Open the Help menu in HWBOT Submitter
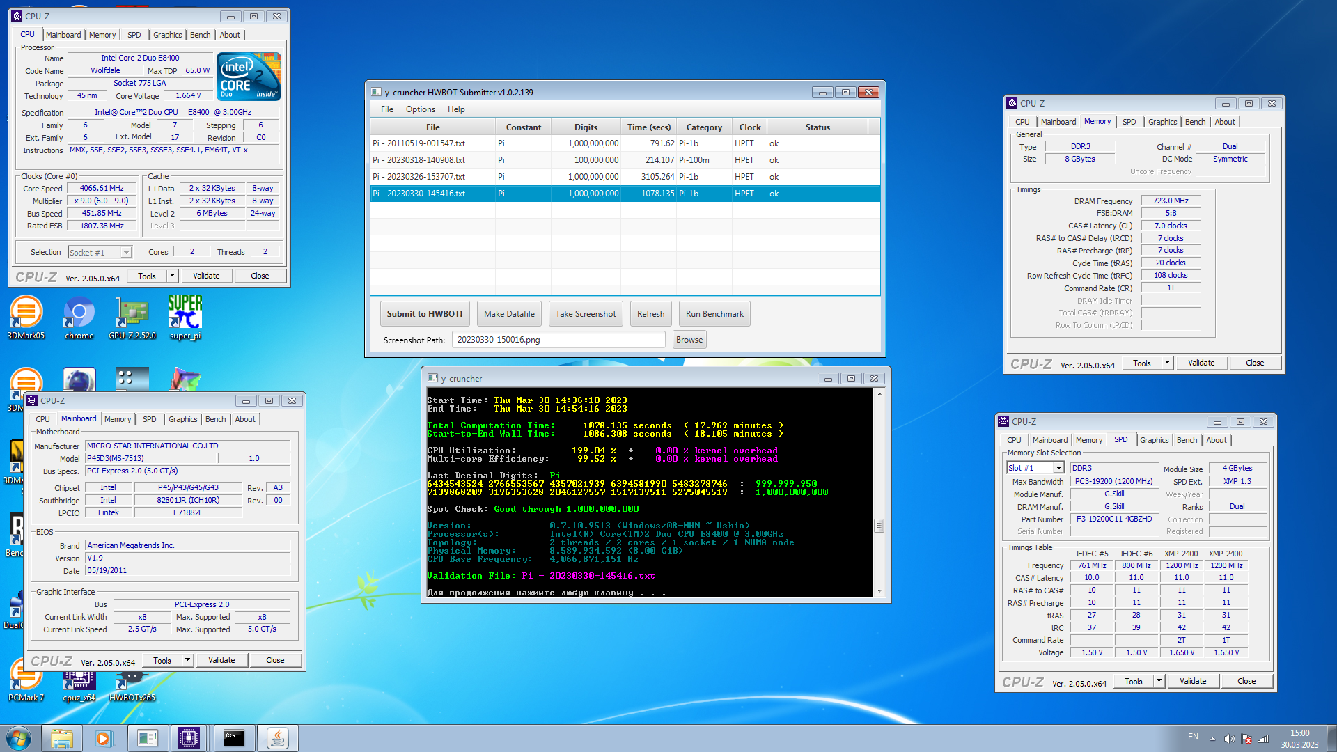 (x=456, y=109)
